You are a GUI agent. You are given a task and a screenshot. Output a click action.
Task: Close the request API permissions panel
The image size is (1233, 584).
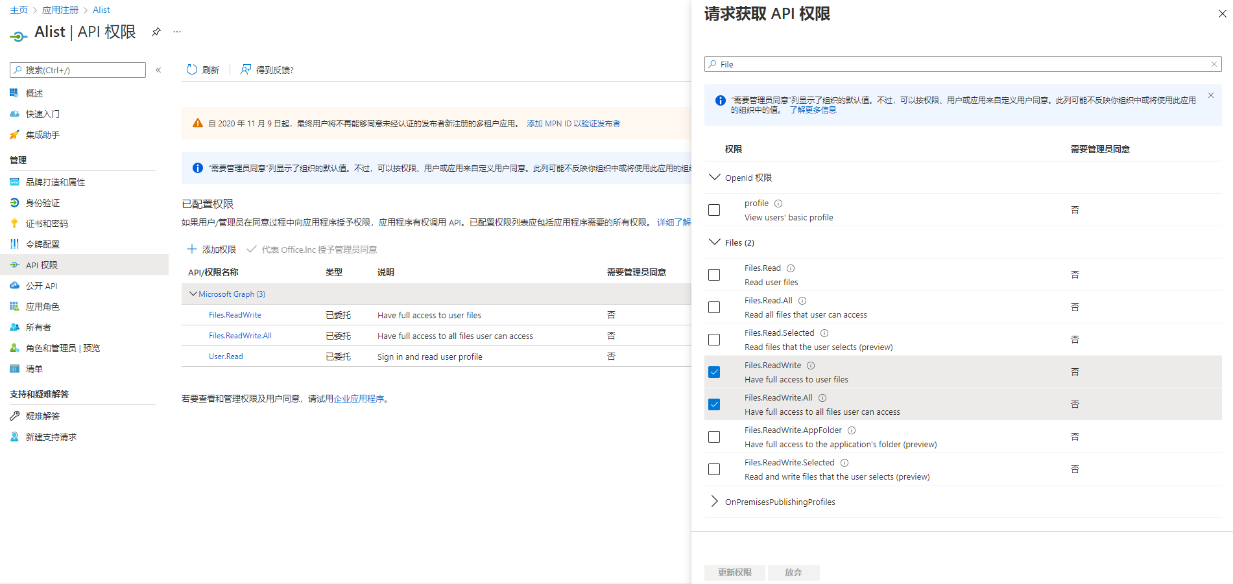[x=1222, y=14]
